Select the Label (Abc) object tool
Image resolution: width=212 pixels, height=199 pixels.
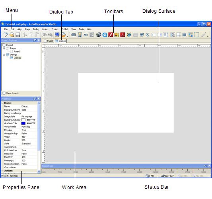point(86,35)
